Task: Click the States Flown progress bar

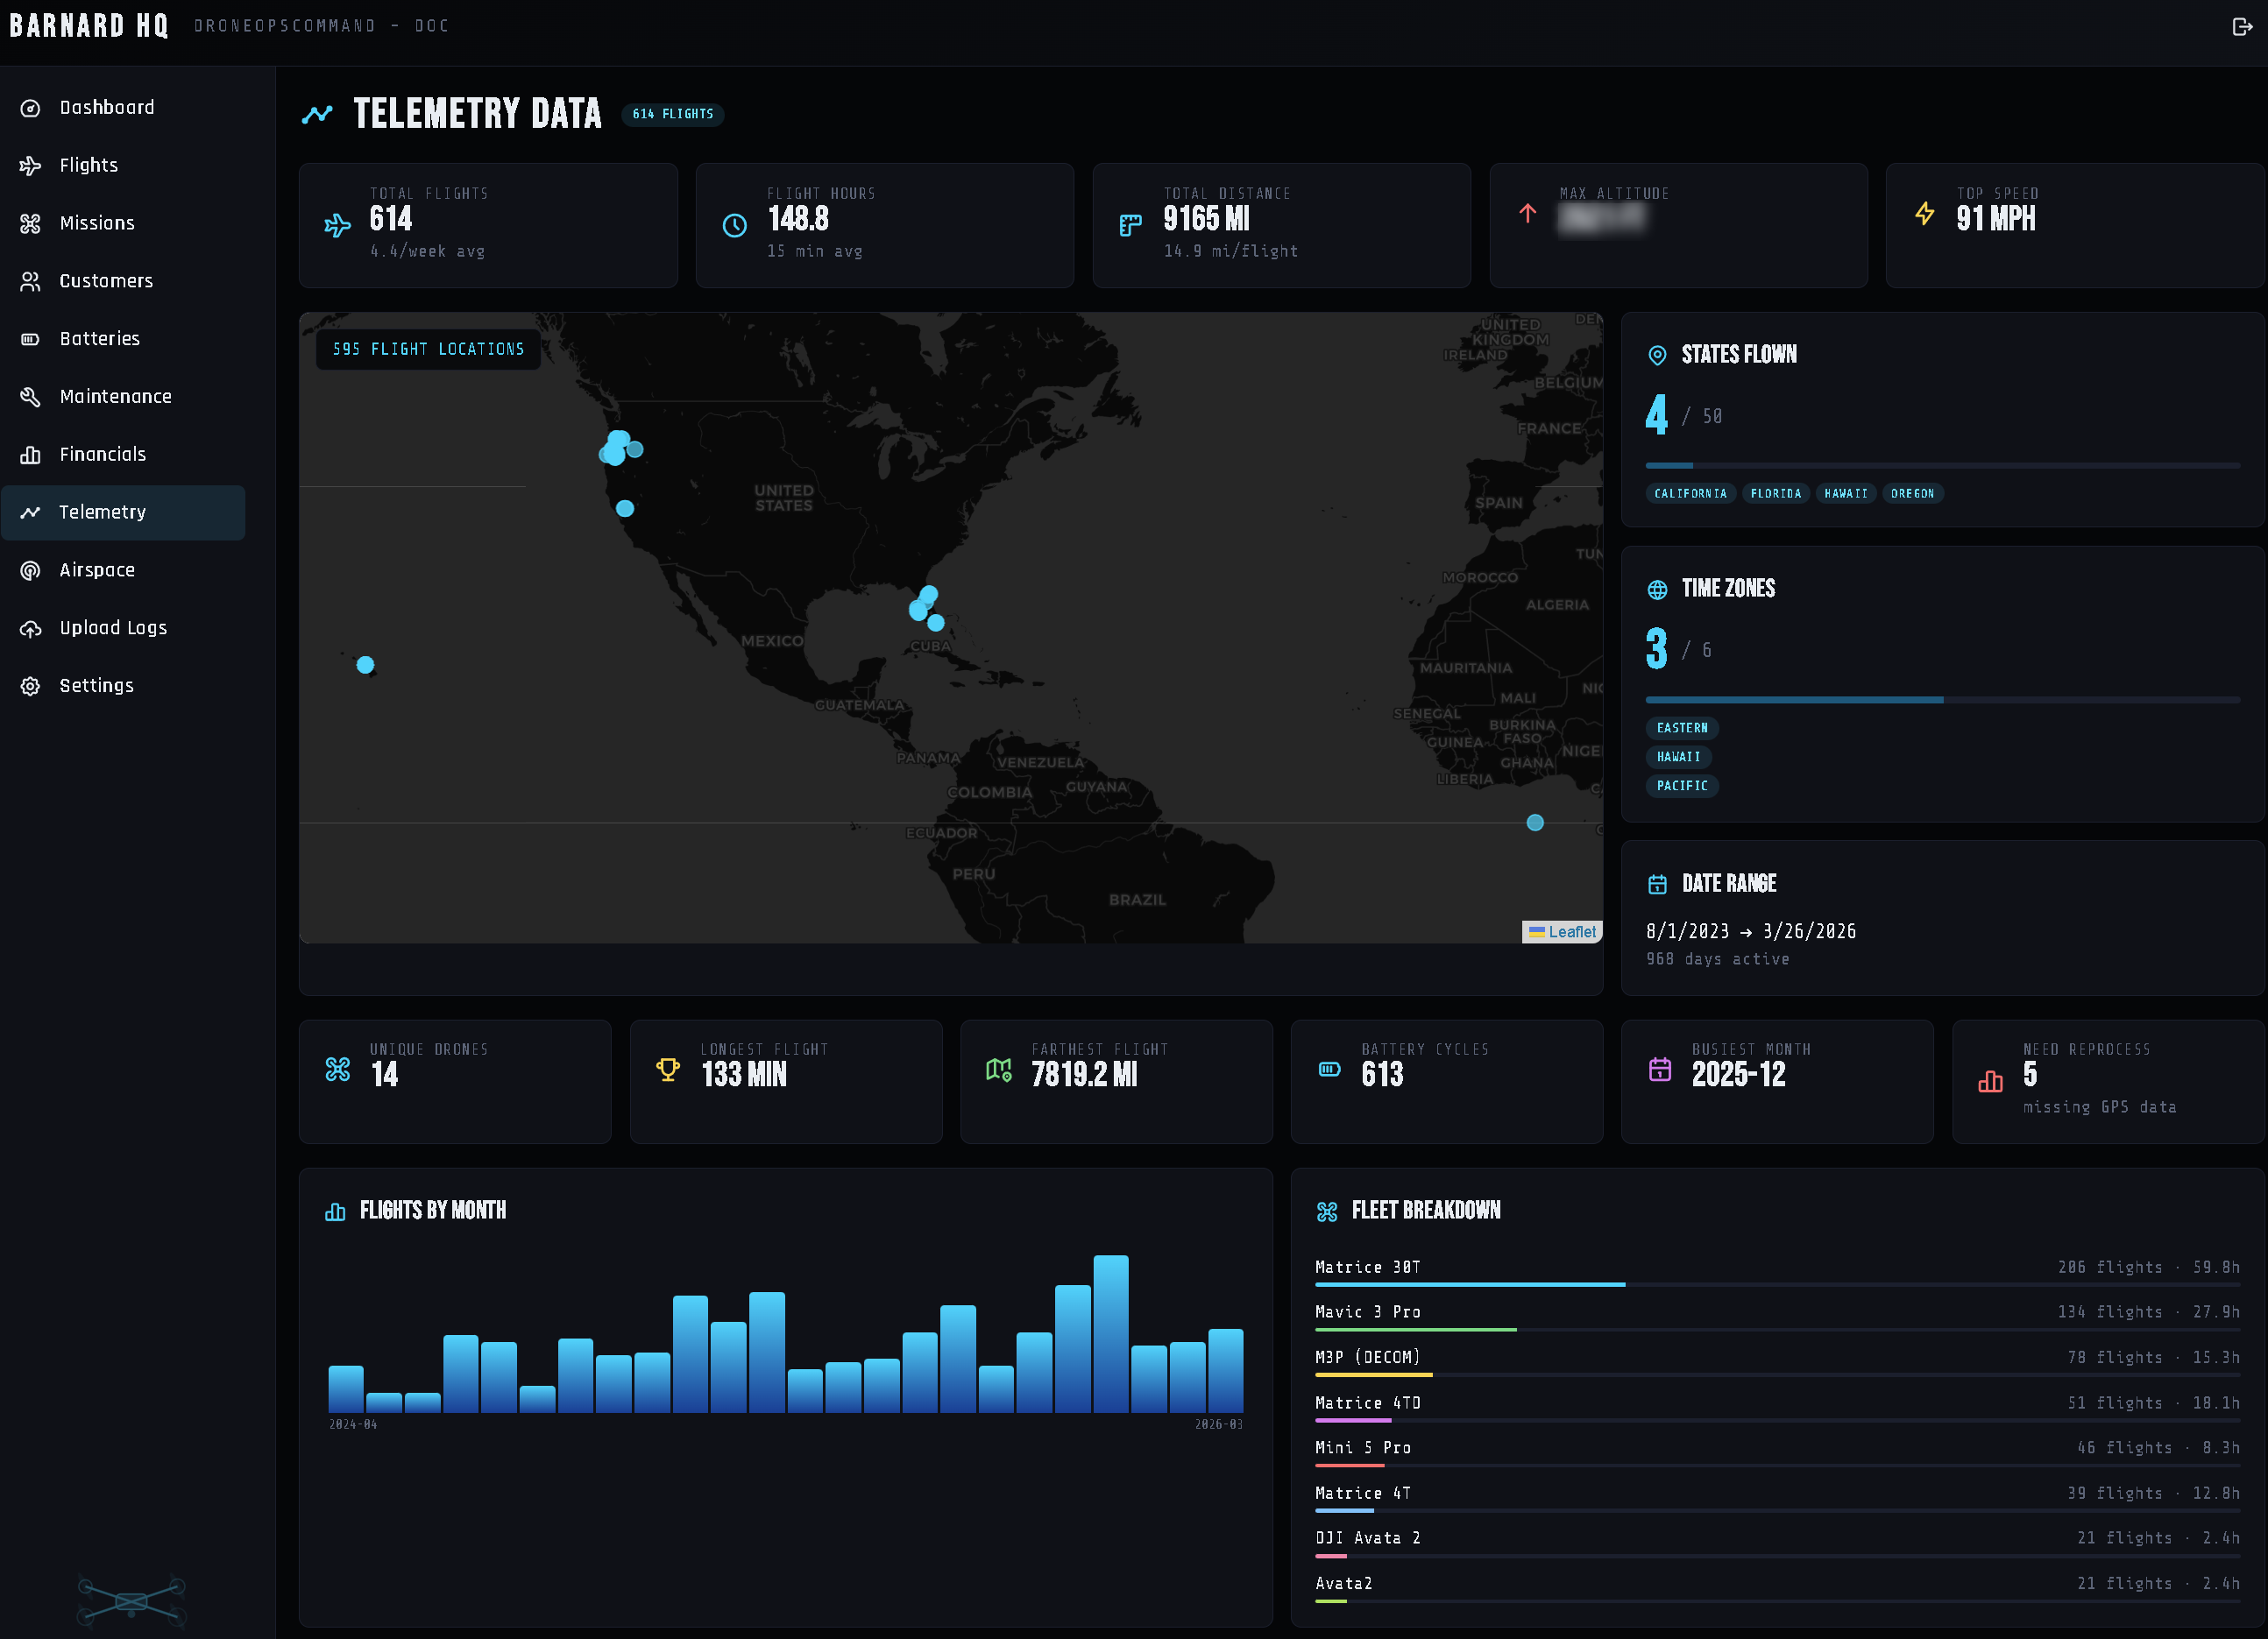Action: 1942,466
